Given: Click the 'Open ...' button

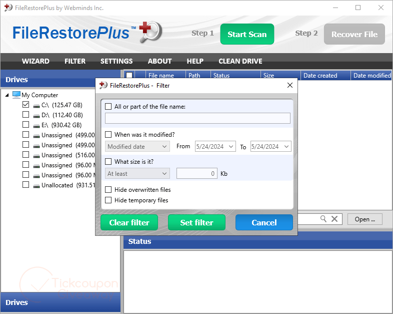Looking at the screenshot, I should point(365,219).
